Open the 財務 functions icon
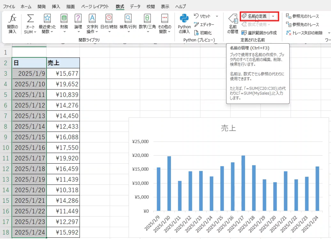This screenshot has height=239, width=331. [64, 18]
